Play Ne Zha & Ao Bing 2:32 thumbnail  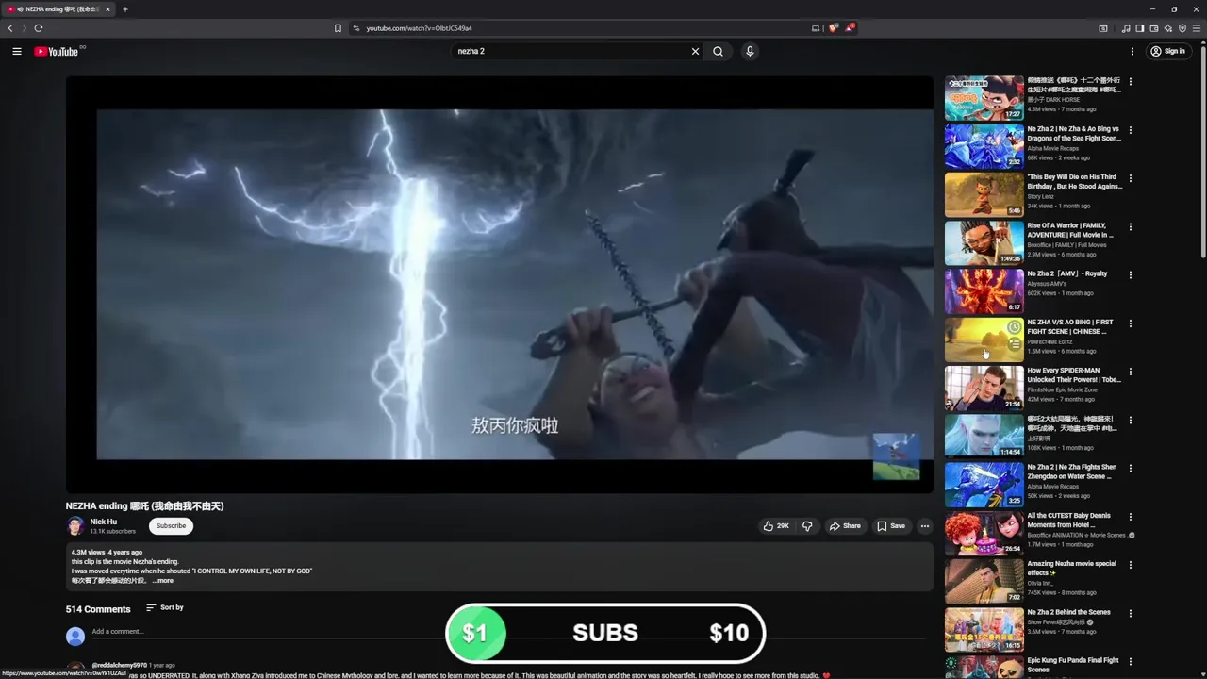[x=984, y=146]
